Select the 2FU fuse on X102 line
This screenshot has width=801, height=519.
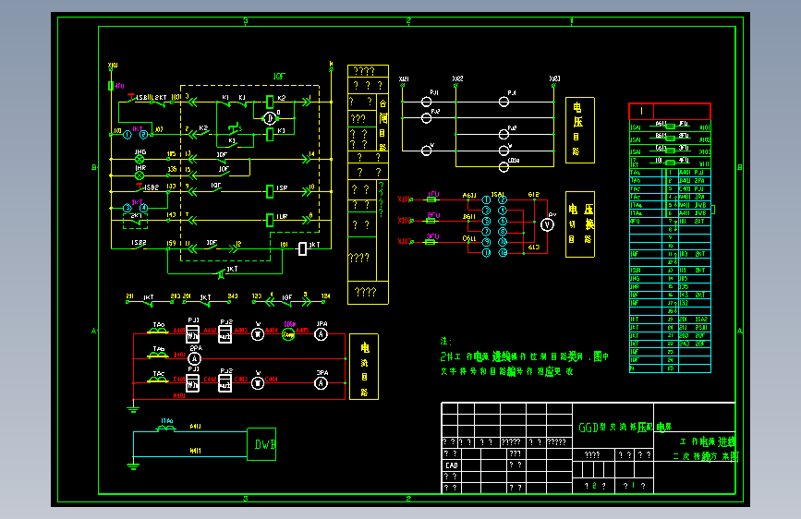431,221
